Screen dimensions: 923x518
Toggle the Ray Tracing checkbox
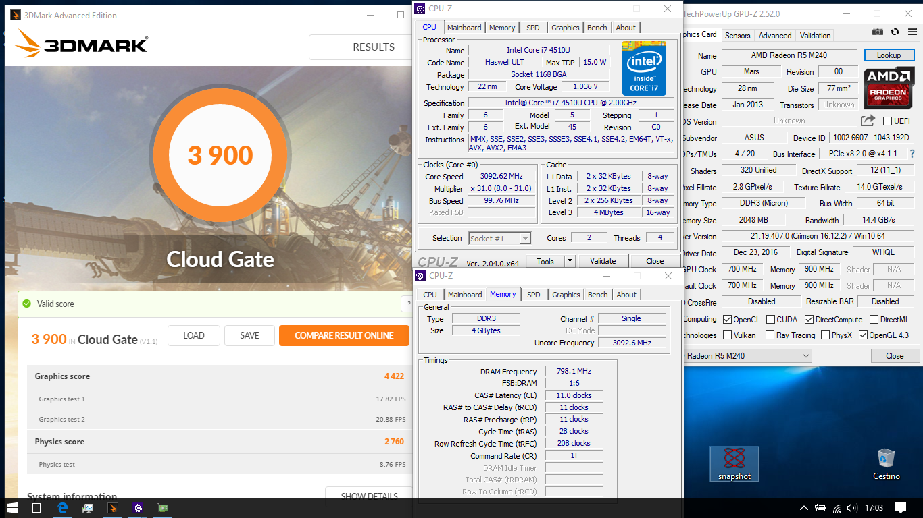(x=770, y=335)
